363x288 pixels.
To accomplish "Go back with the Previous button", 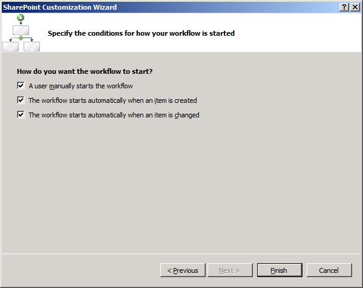I will pos(183,270).
